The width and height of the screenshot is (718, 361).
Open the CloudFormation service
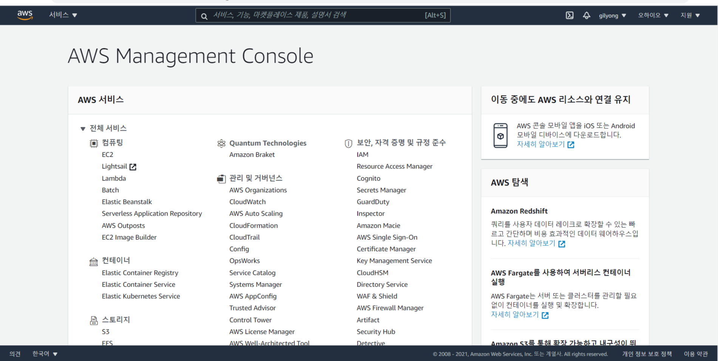[254, 225]
